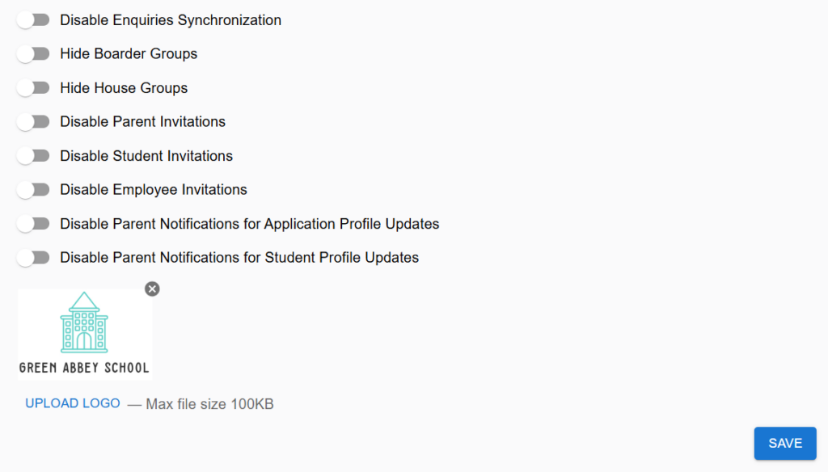
Task: Click the 'Max file size 100KB' hint text
Action: 209,404
